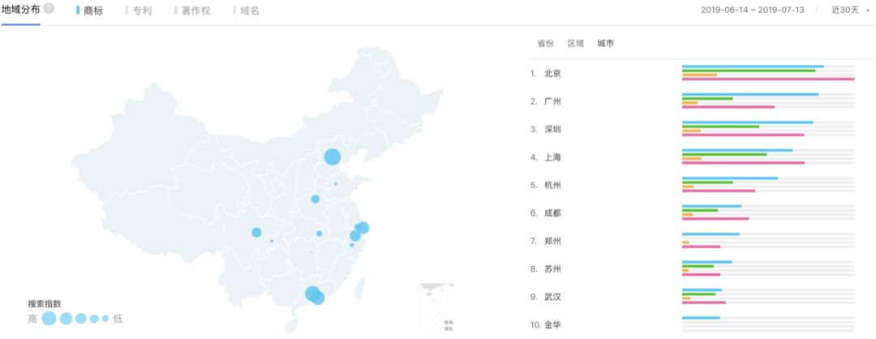Select the 杭州 city row label
Viewport: 876px width, 339px height.
(x=552, y=185)
